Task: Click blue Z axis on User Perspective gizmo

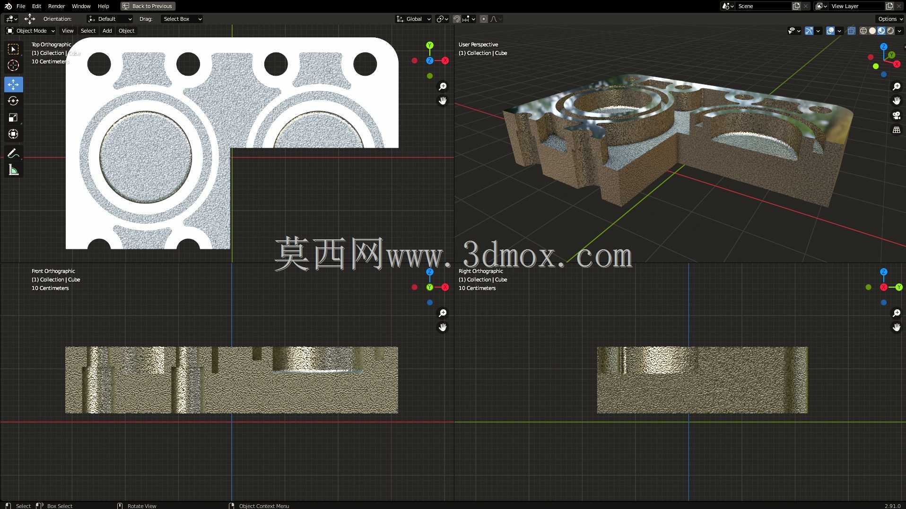Action: [884, 47]
